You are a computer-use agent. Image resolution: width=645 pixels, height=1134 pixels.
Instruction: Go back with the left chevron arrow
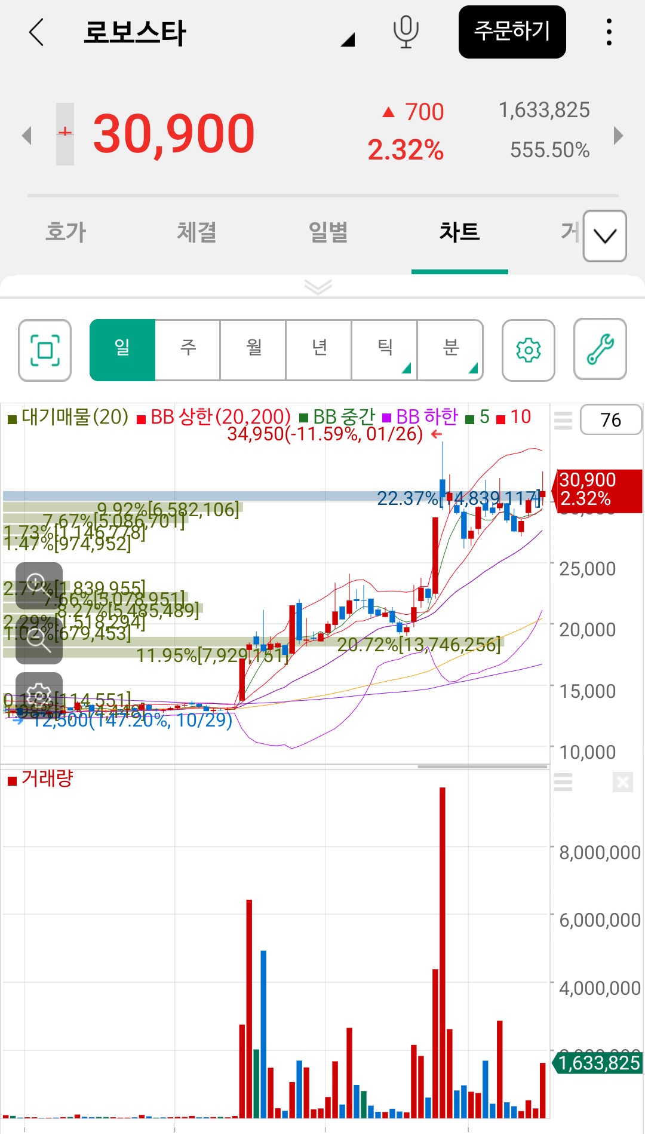pos(36,32)
